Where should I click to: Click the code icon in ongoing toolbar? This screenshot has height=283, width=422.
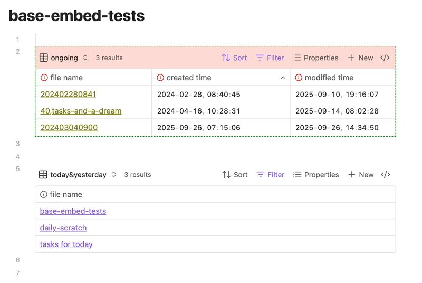[x=385, y=58]
